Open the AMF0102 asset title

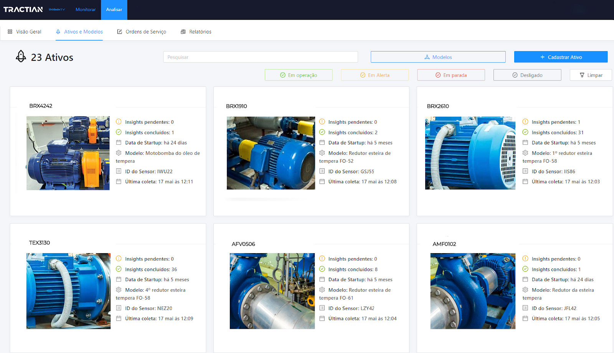point(444,244)
